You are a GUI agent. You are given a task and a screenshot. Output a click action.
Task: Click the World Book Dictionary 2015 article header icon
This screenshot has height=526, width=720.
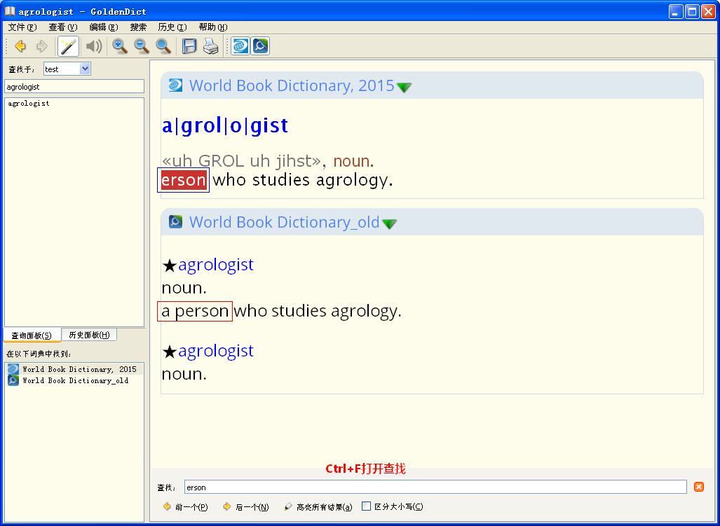pyautogui.click(x=175, y=85)
